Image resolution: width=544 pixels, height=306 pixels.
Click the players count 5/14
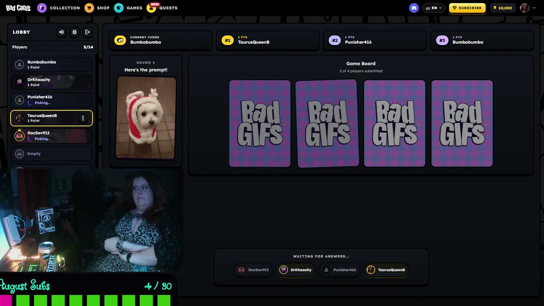[88, 47]
